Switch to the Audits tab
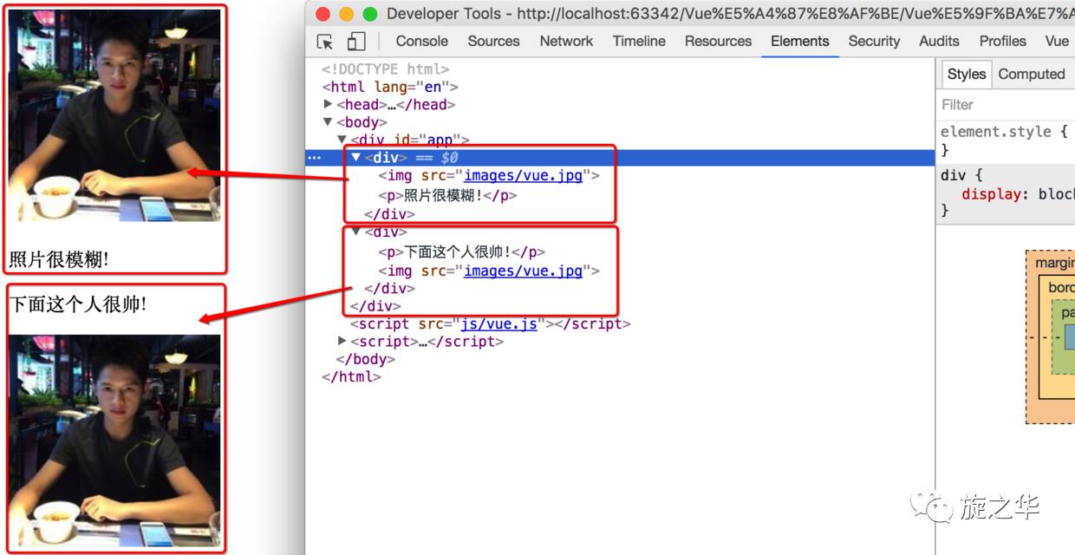This screenshot has width=1075, height=555. click(x=939, y=41)
